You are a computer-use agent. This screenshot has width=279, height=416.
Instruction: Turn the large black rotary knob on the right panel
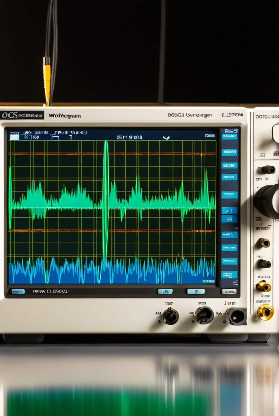click(x=267, y=201)
